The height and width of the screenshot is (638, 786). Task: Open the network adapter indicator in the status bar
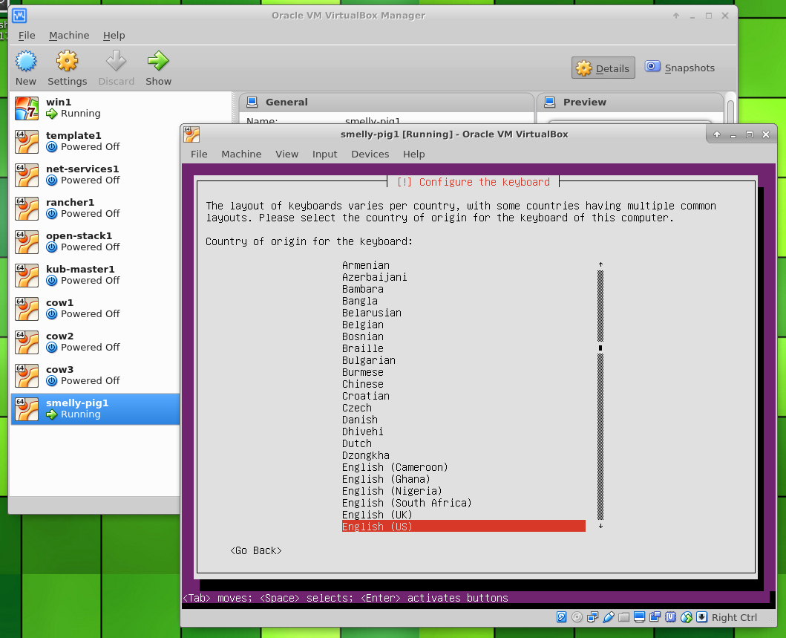(x=592, y=617)
